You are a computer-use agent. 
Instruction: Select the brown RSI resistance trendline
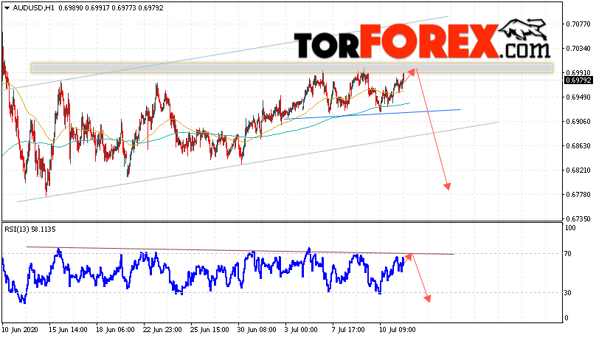pos(240,251)
